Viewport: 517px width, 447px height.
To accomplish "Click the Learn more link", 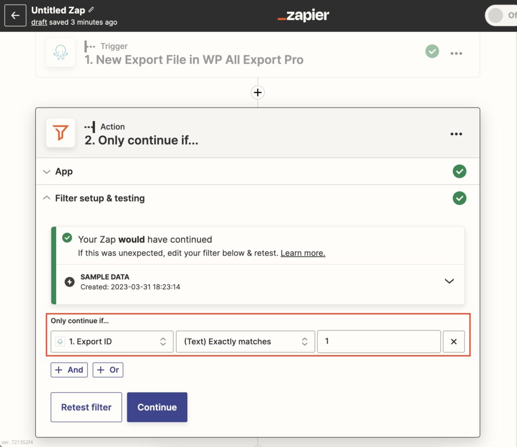I will point(302,253).
